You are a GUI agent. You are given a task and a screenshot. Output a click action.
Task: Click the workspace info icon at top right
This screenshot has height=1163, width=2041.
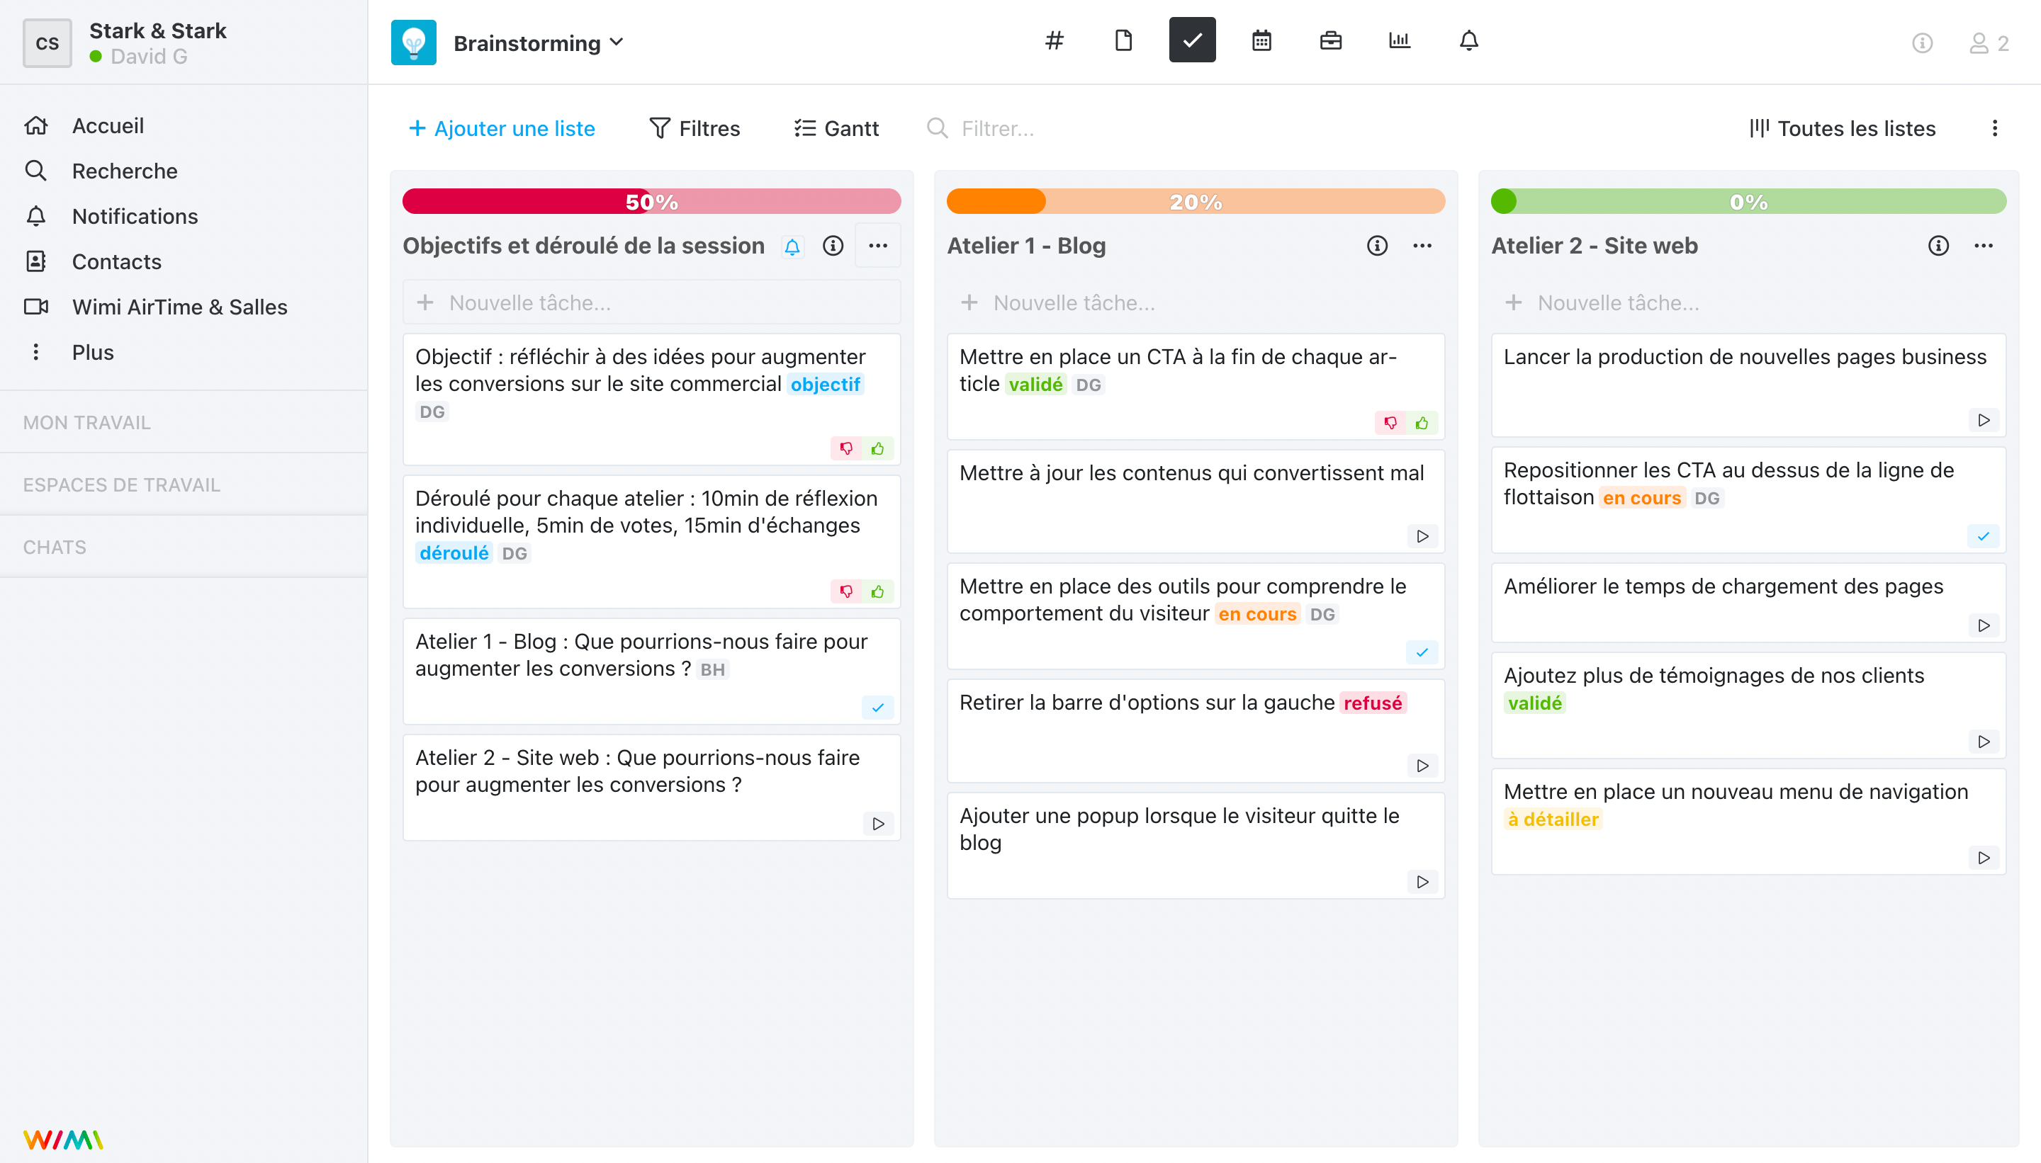click(x=1922, y=43)
